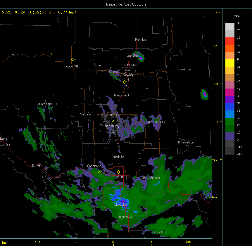Select the Blackfalds label

[129, 65]
